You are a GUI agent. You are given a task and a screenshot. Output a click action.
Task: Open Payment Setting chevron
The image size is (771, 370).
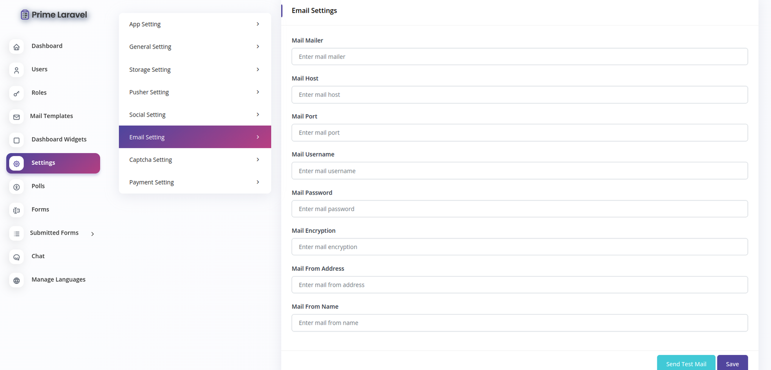(258, 182)
